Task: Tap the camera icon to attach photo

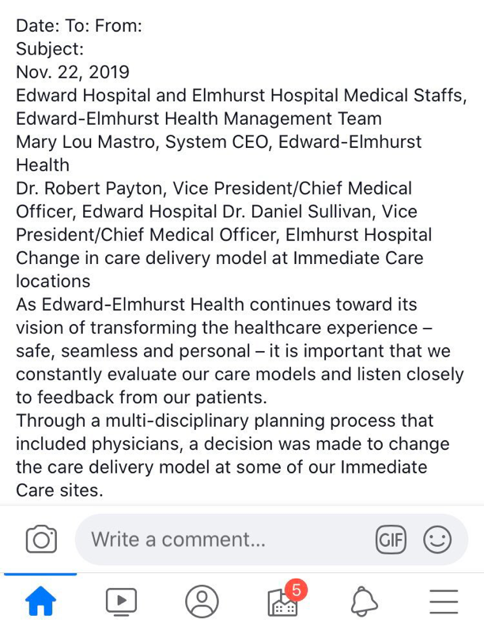Action: point(41,540)
